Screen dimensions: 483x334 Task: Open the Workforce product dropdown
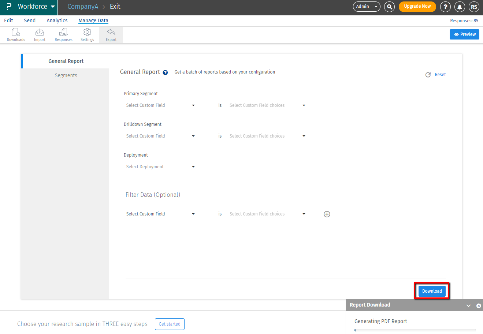coord(36,7)
